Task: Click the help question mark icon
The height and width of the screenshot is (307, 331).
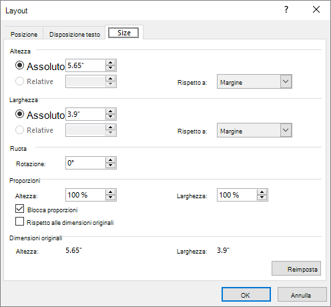Action: [286, 9]
